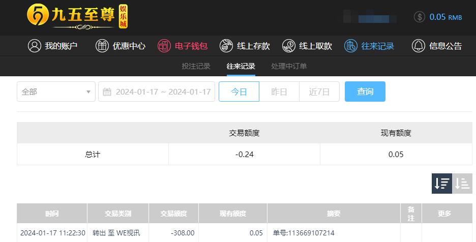The image size is (476, 242).
Task: Click the calendar icon in date field
Action: coord(107,92)
